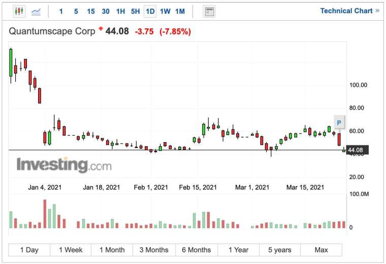Open the Technical Chart link
This screenshot has height=264, width=386.
(349, 11)
